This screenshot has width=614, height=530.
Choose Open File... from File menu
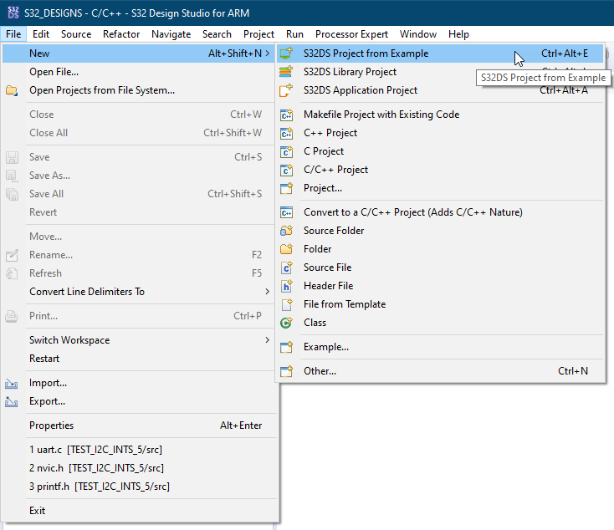pos(139,72)
